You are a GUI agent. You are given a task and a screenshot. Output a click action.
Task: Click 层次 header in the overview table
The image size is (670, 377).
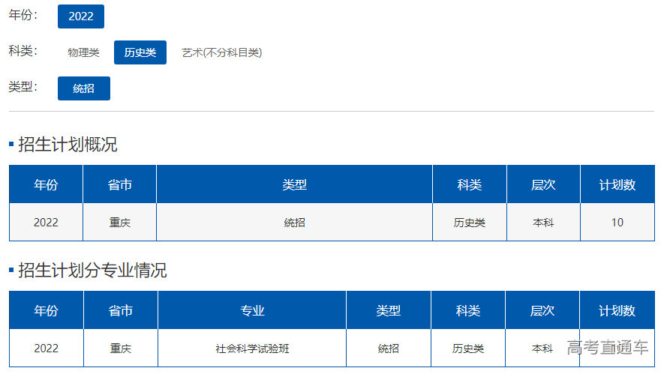tap(542, 185)
